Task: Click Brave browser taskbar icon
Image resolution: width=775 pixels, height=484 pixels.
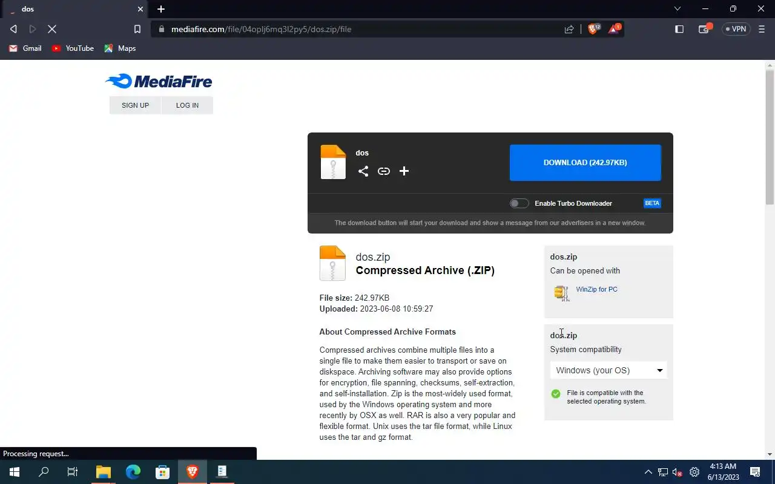Action: point(193,472)
